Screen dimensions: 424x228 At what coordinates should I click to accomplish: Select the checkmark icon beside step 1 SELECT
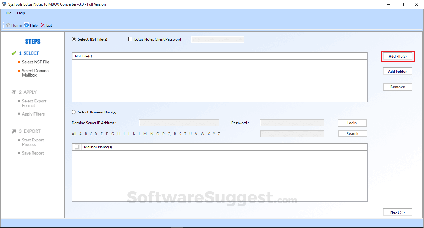(x=13, y=53)
